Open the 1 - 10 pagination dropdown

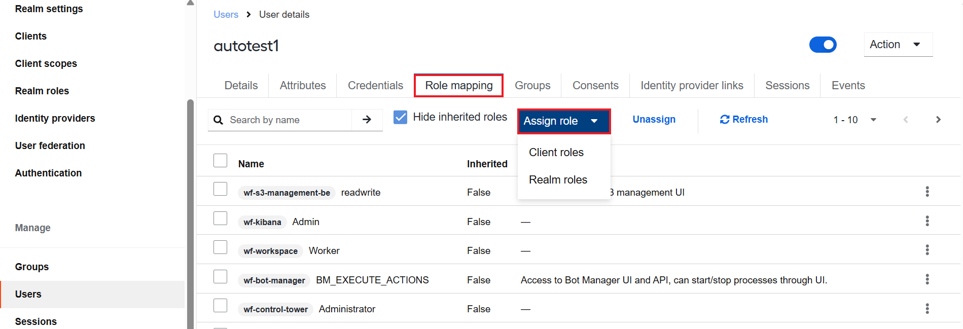click(855, 120)
